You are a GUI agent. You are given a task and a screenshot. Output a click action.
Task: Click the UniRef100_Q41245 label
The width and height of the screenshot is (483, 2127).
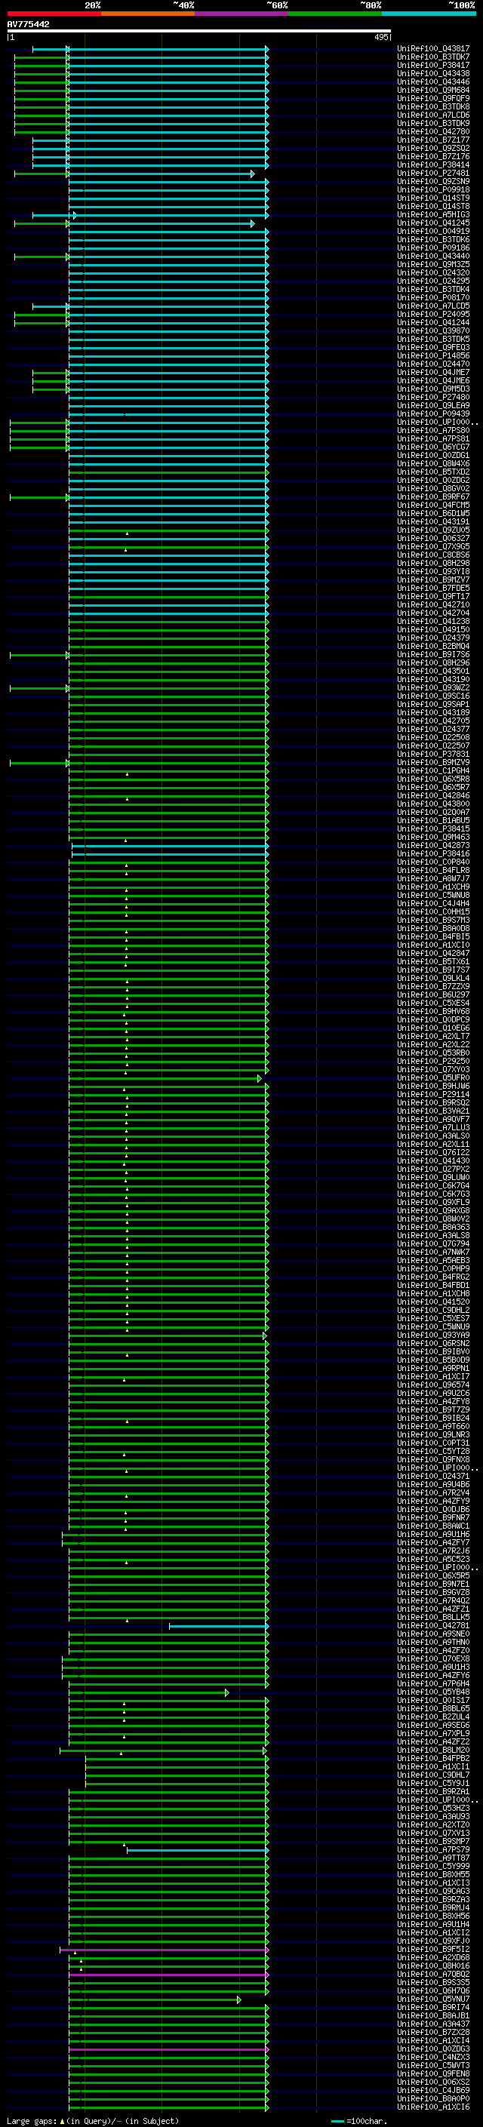tap(433, 223)
